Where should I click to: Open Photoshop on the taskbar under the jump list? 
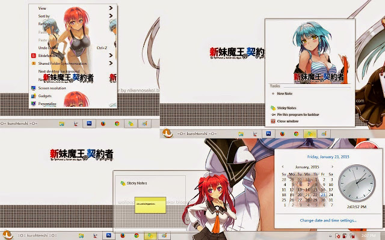[268, 134]
